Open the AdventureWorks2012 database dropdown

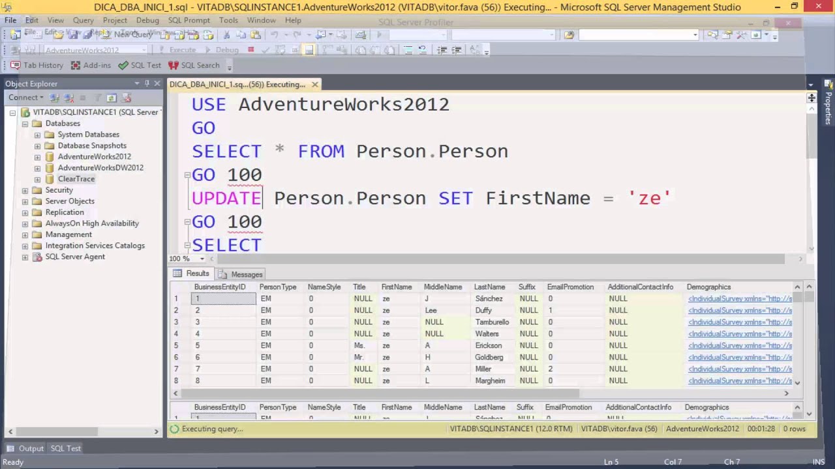tap(144, 50)
